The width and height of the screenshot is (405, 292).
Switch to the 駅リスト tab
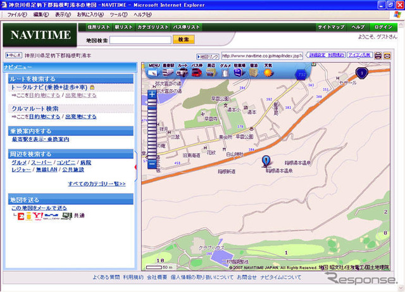point(123,27)
